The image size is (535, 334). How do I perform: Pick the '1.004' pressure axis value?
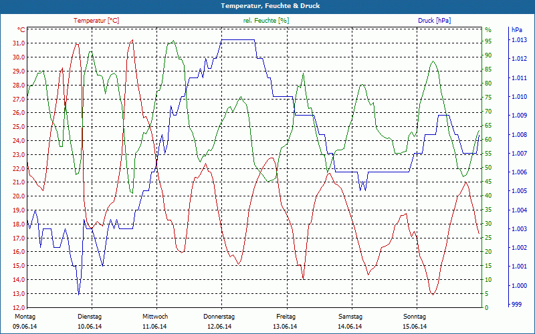coord(519,210)
